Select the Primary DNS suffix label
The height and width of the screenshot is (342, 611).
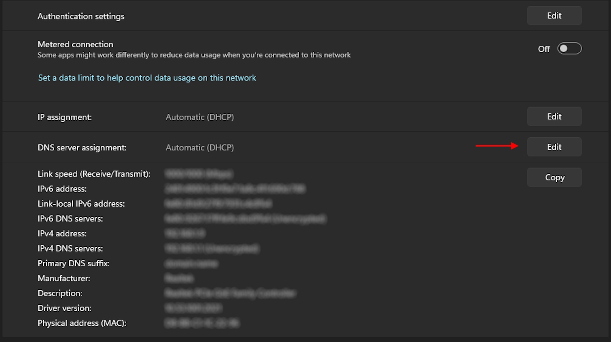[73, 263]
